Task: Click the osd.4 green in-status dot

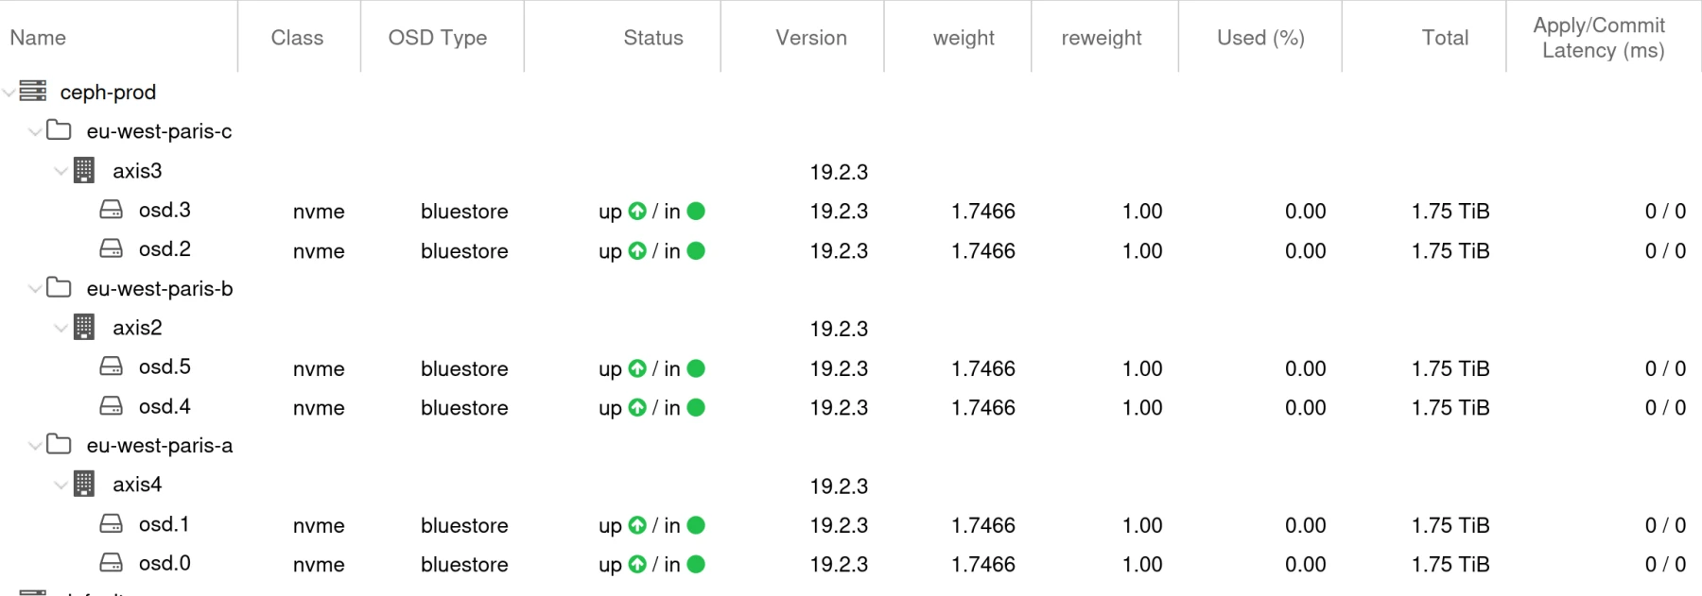Action: (x=696, y=408)
